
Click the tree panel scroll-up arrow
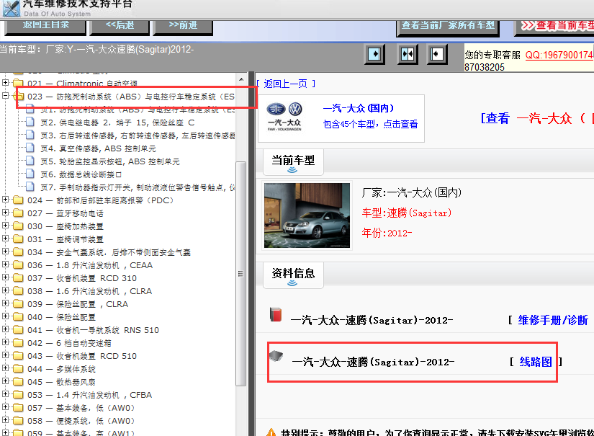click(x=241, y=79)
